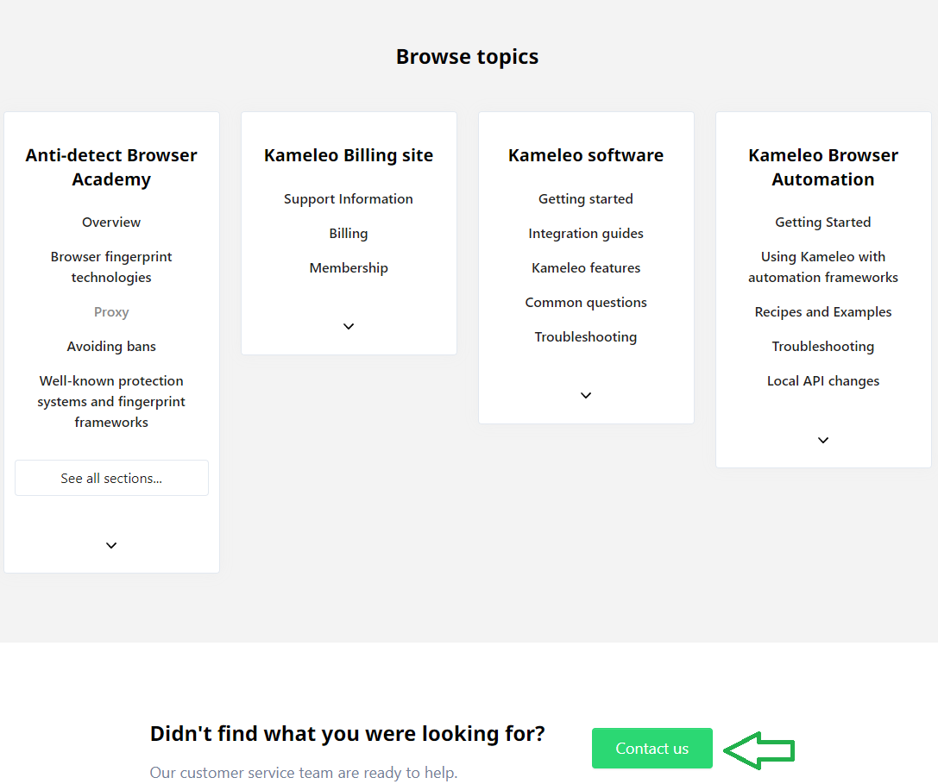
Task: Go to the Billing section link
Action: click(x=349, y=233)
